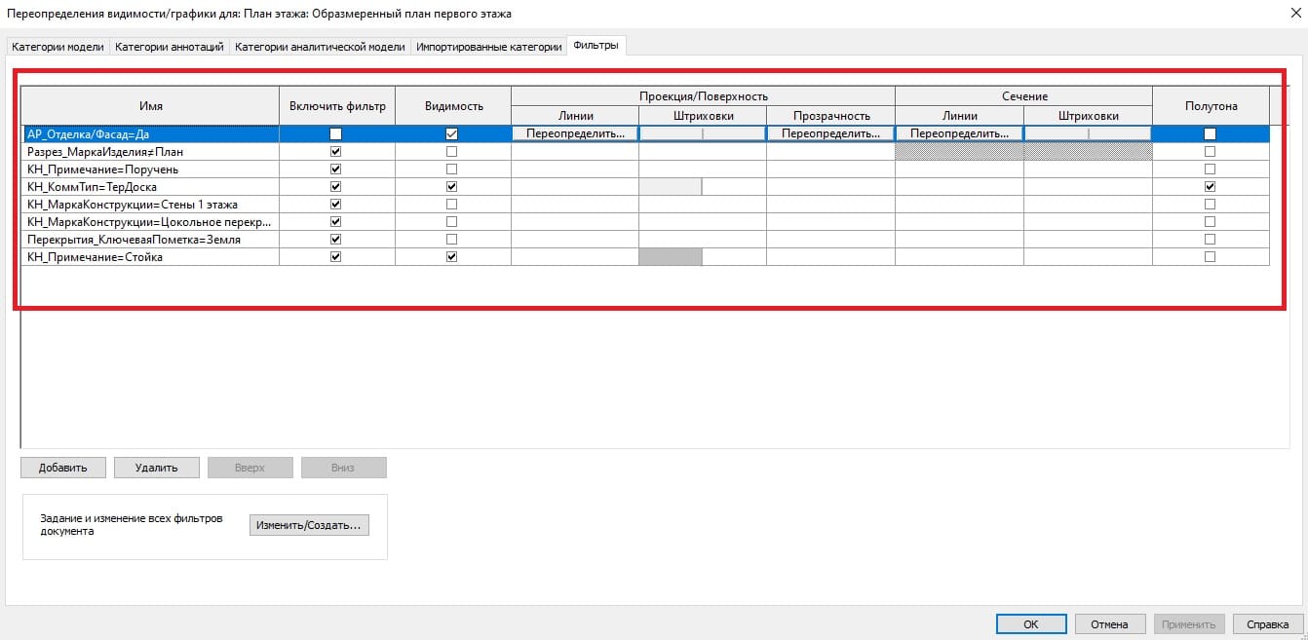Select the КН_МаркаКонструкции=Стены 1 этажа filter row

[x=133, y=205]
